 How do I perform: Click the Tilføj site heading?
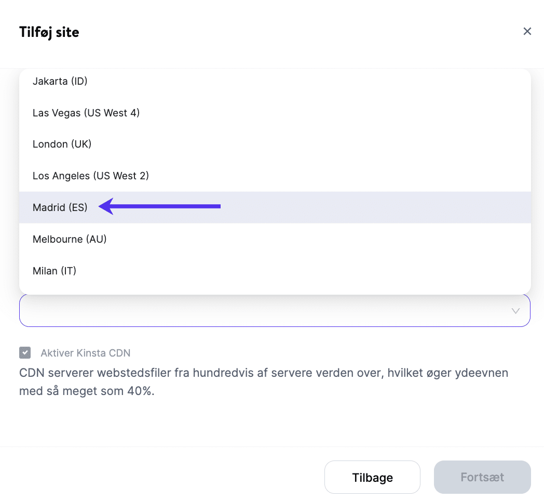[49, 32]
